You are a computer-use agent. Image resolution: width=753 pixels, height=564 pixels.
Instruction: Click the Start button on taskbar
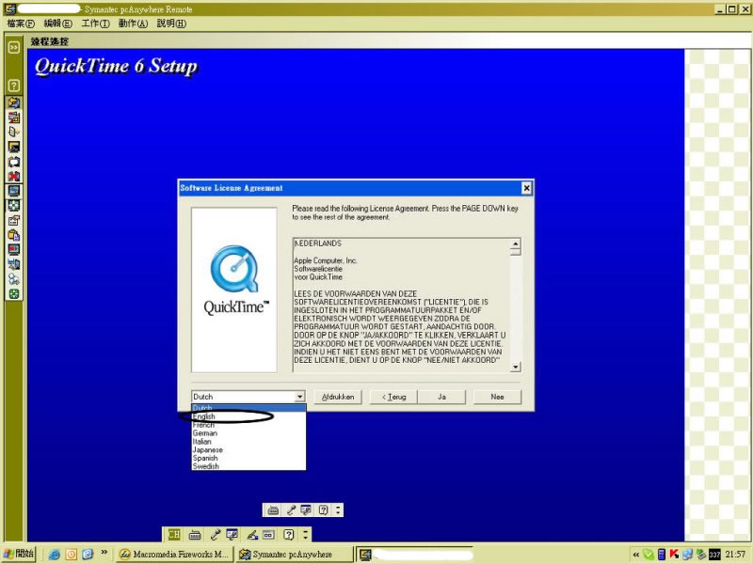(19, 554)
